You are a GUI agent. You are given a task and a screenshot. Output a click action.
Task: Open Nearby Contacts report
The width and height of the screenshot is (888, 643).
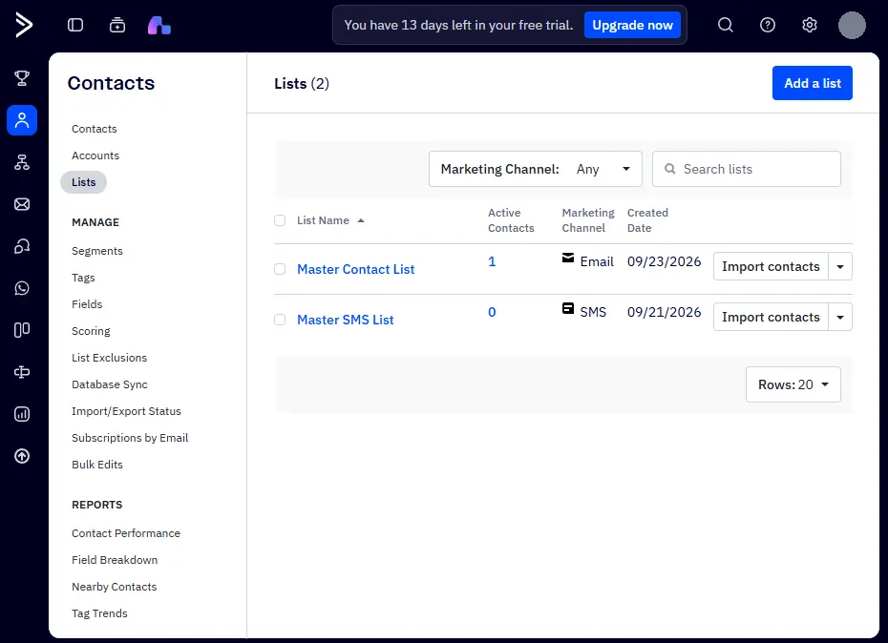click(x=114, y=587)
